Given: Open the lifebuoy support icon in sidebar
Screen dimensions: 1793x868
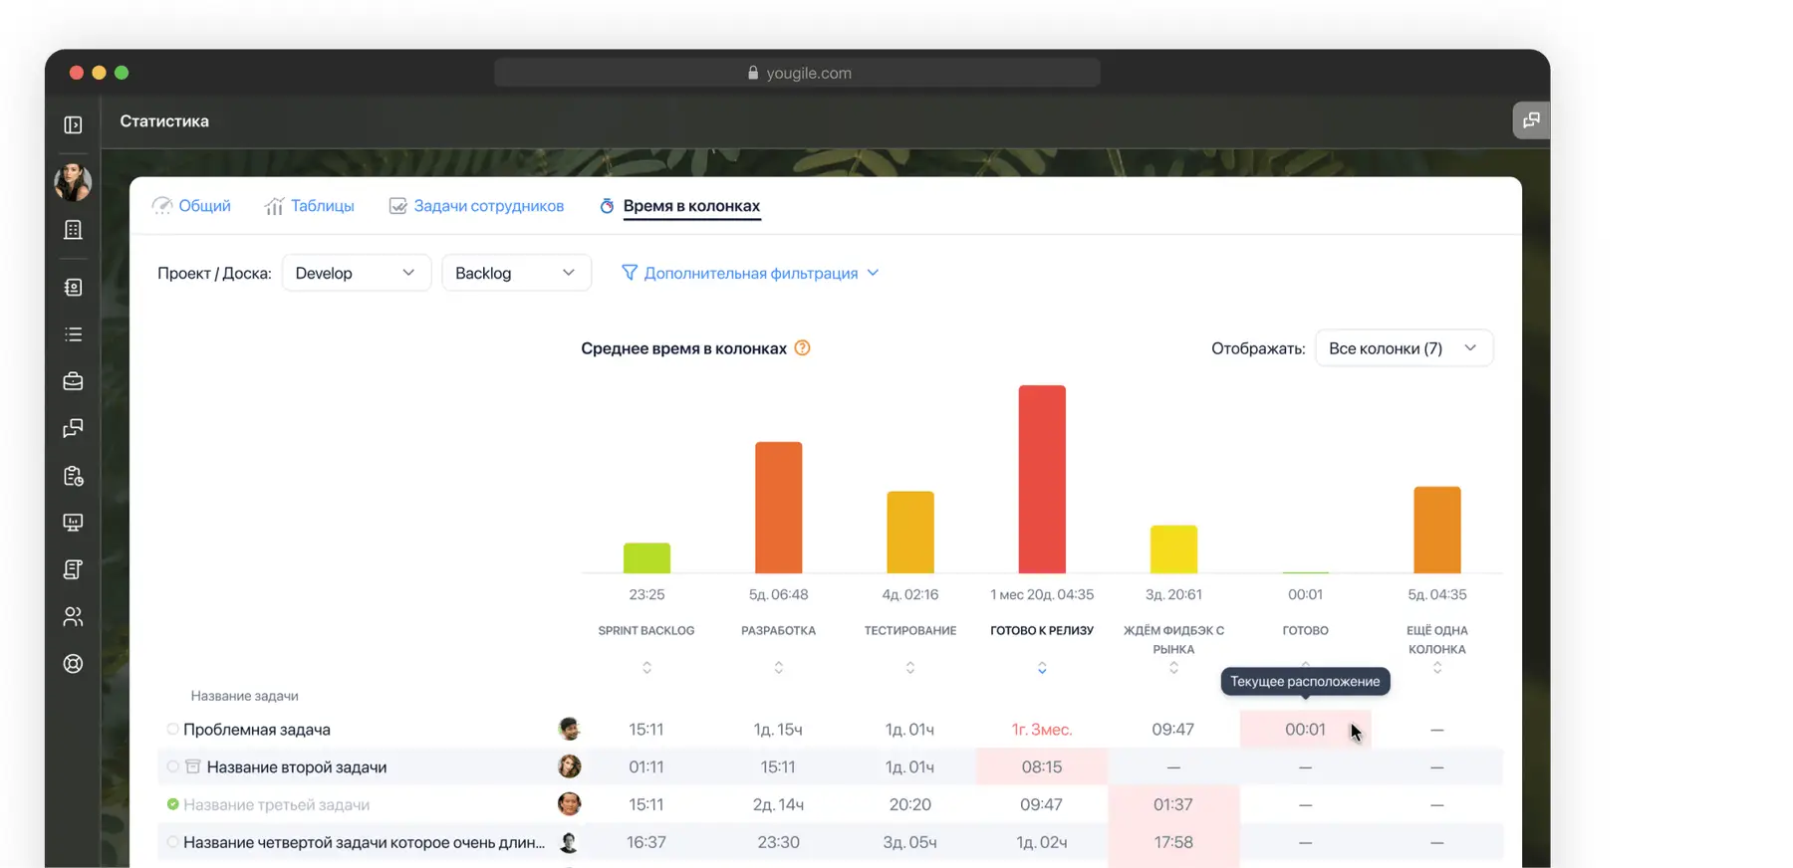Looking at the screenshot, I should 73,664.
